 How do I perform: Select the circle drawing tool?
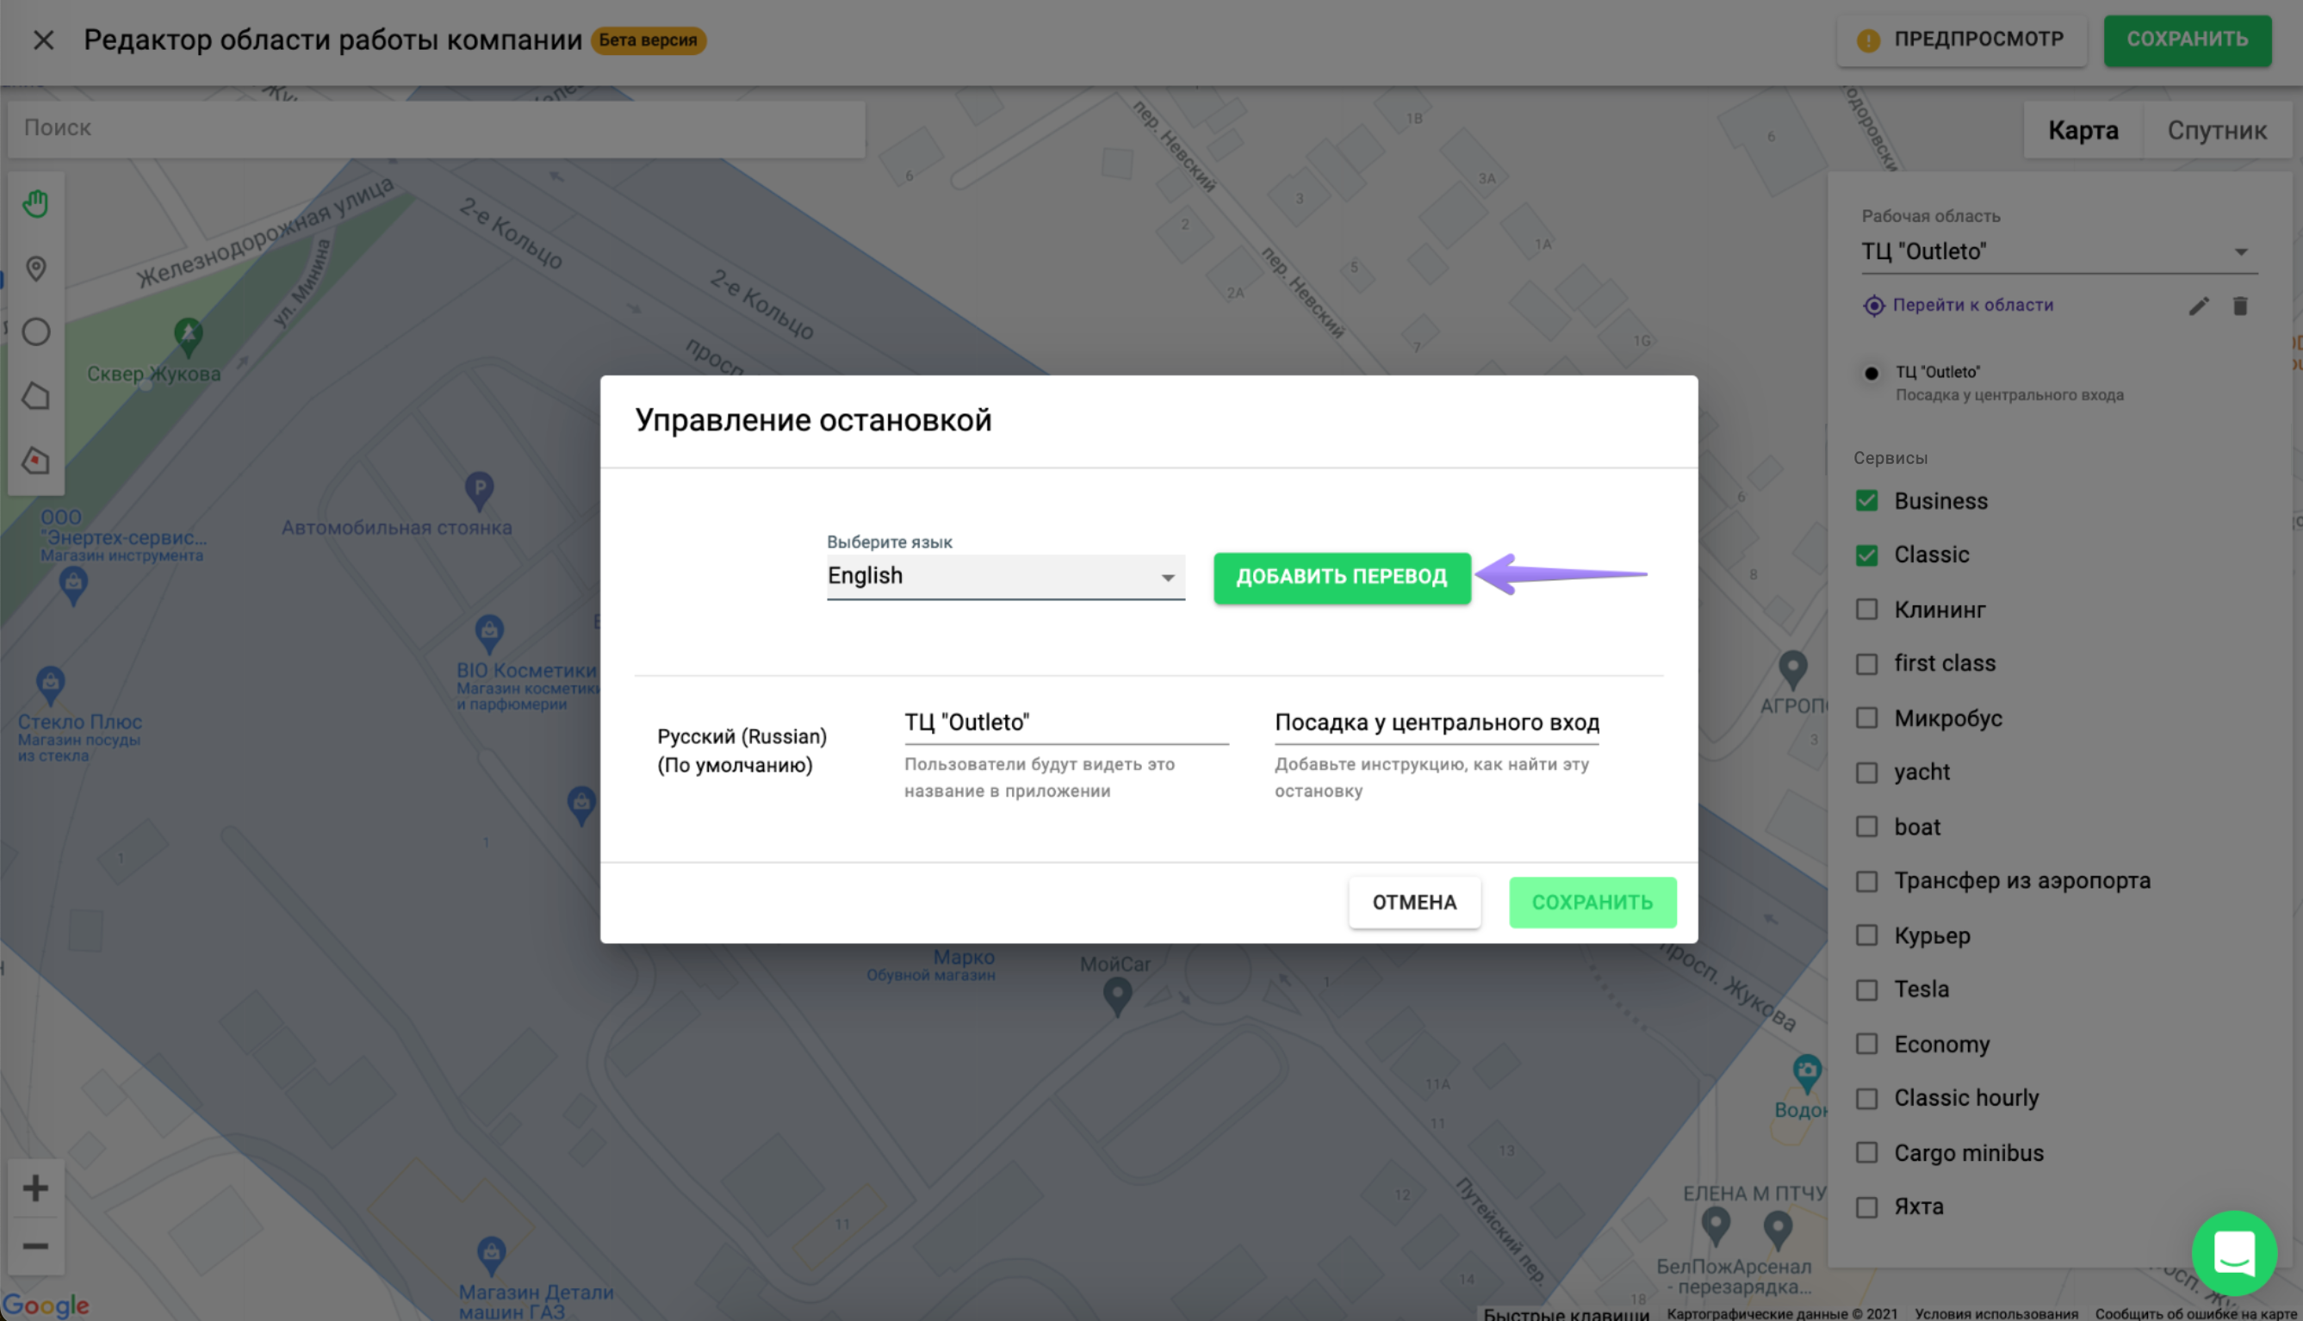coord(35,332)
